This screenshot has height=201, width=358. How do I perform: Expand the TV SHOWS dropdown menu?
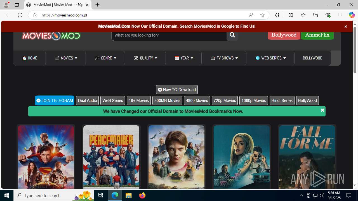tap(224, 58)
